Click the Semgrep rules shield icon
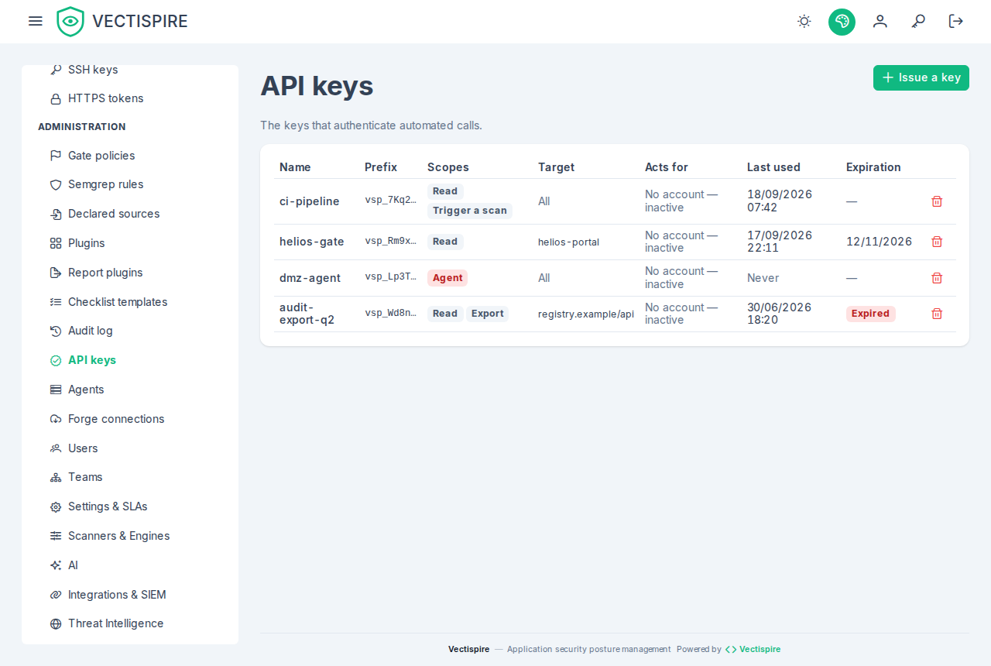 (56, 185)
